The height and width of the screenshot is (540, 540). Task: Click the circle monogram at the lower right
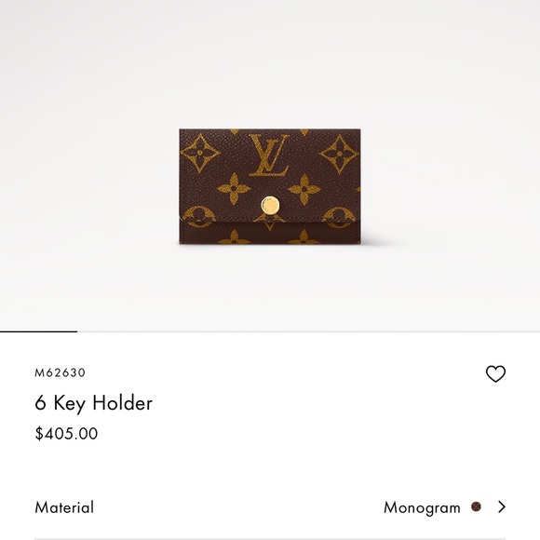pyautogui.click(x=340, y=217)
